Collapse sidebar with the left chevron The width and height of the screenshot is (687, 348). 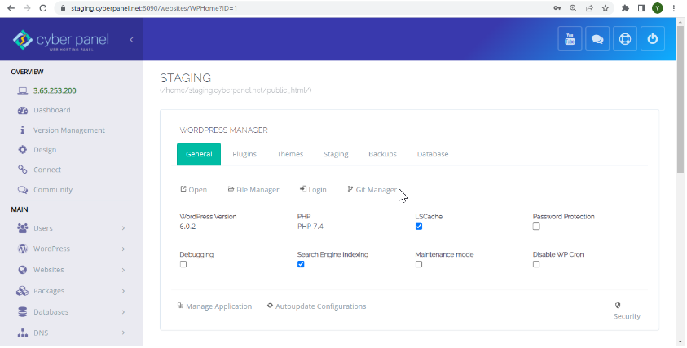(131, 40)
